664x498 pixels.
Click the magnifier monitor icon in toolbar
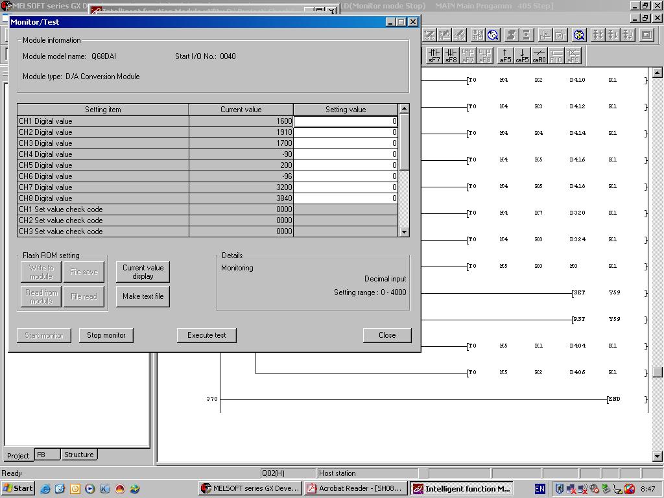pos(493,35)
